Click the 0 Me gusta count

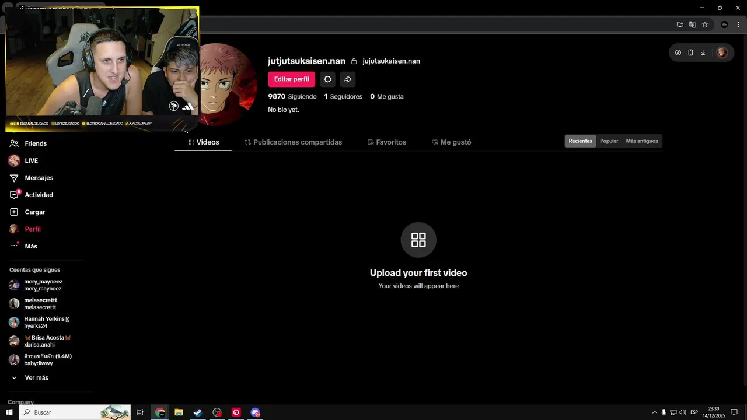pyautogui.click(x=387, y=97)
